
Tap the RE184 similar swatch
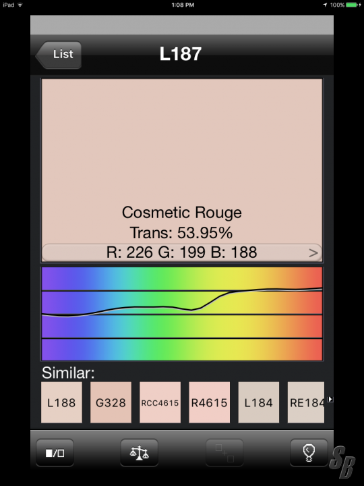click(x=306, y=402)
